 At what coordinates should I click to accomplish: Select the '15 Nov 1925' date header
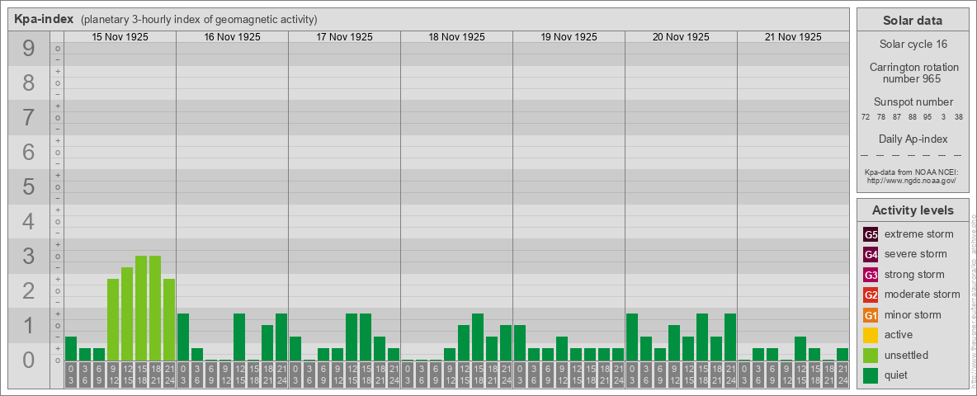[120, 37]
